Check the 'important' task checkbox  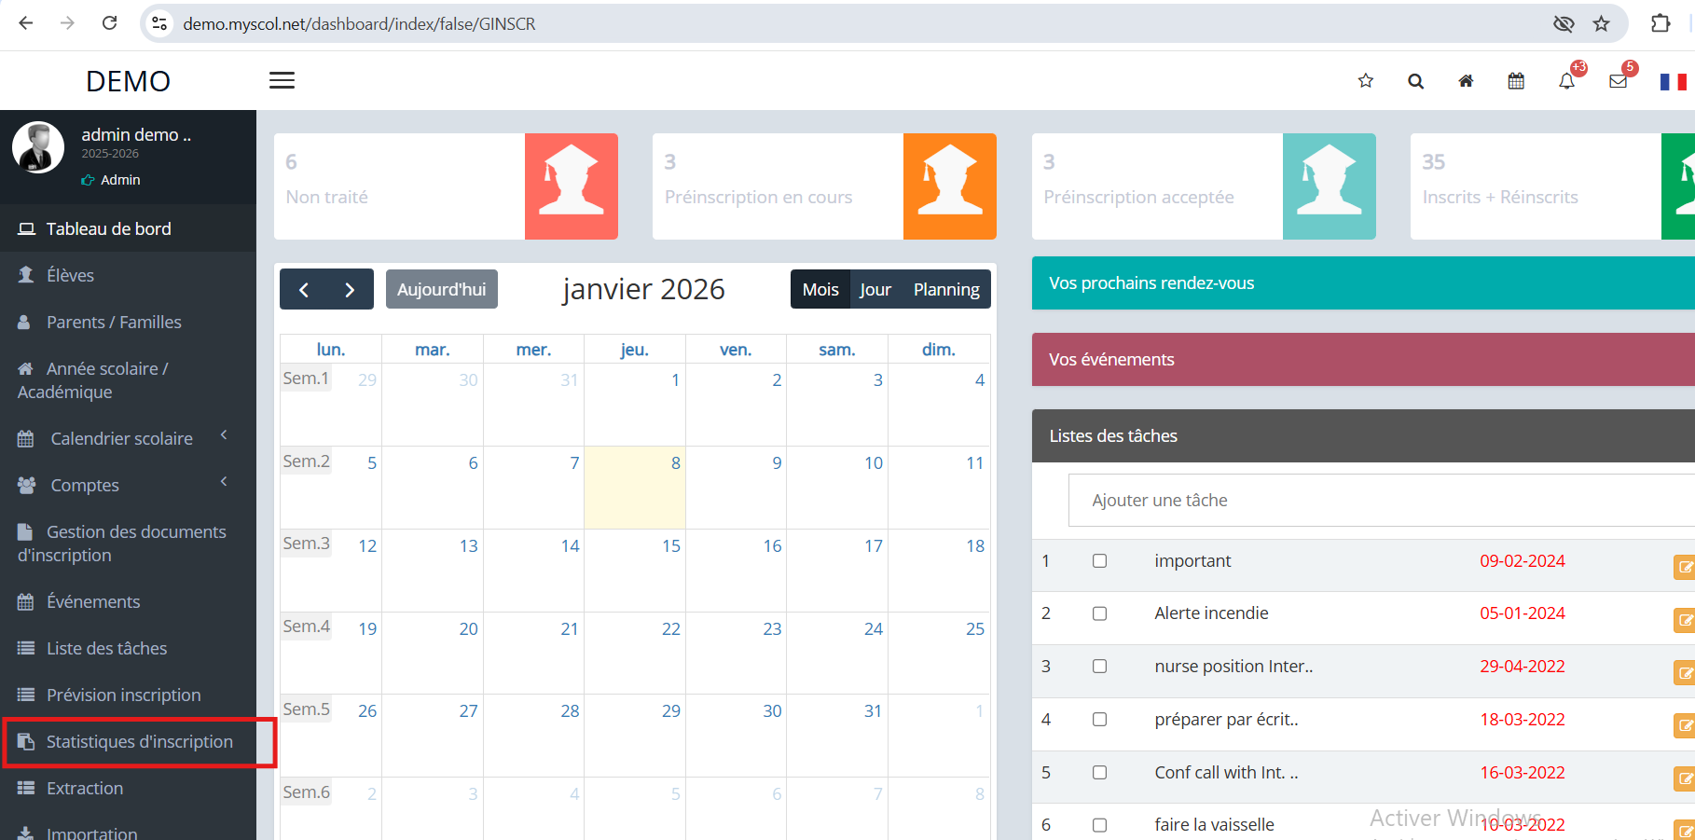pyautogui.click(x=1100, y=561)
